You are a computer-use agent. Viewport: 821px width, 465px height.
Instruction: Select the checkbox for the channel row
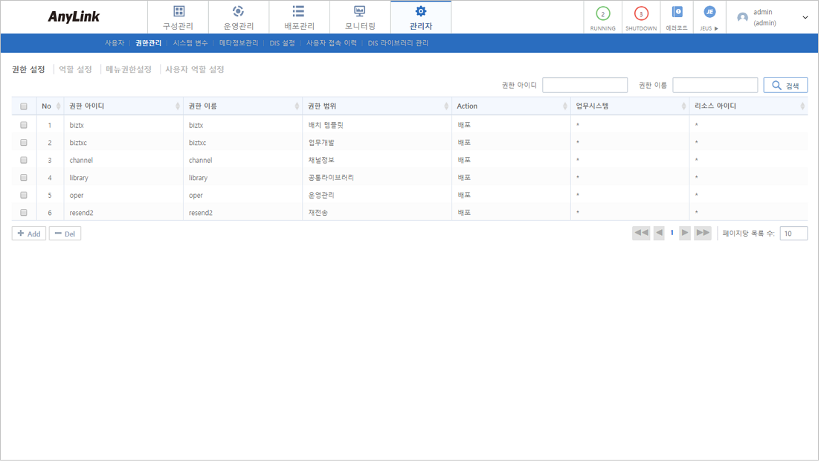23,160
